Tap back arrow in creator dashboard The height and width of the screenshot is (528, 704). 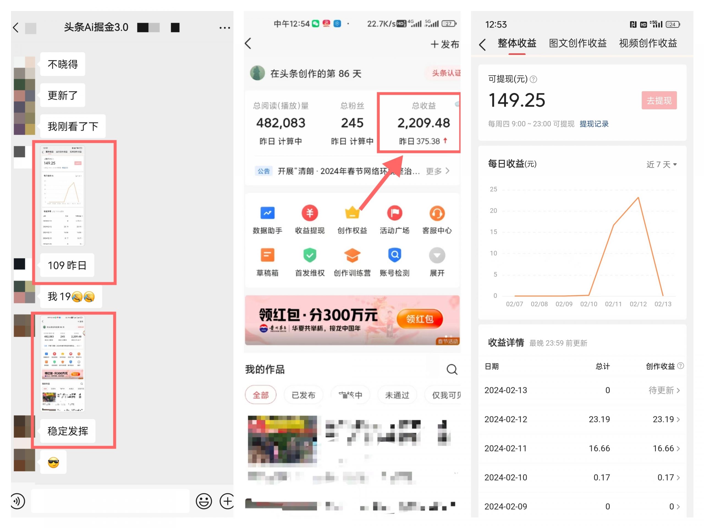tap(248, 43)
